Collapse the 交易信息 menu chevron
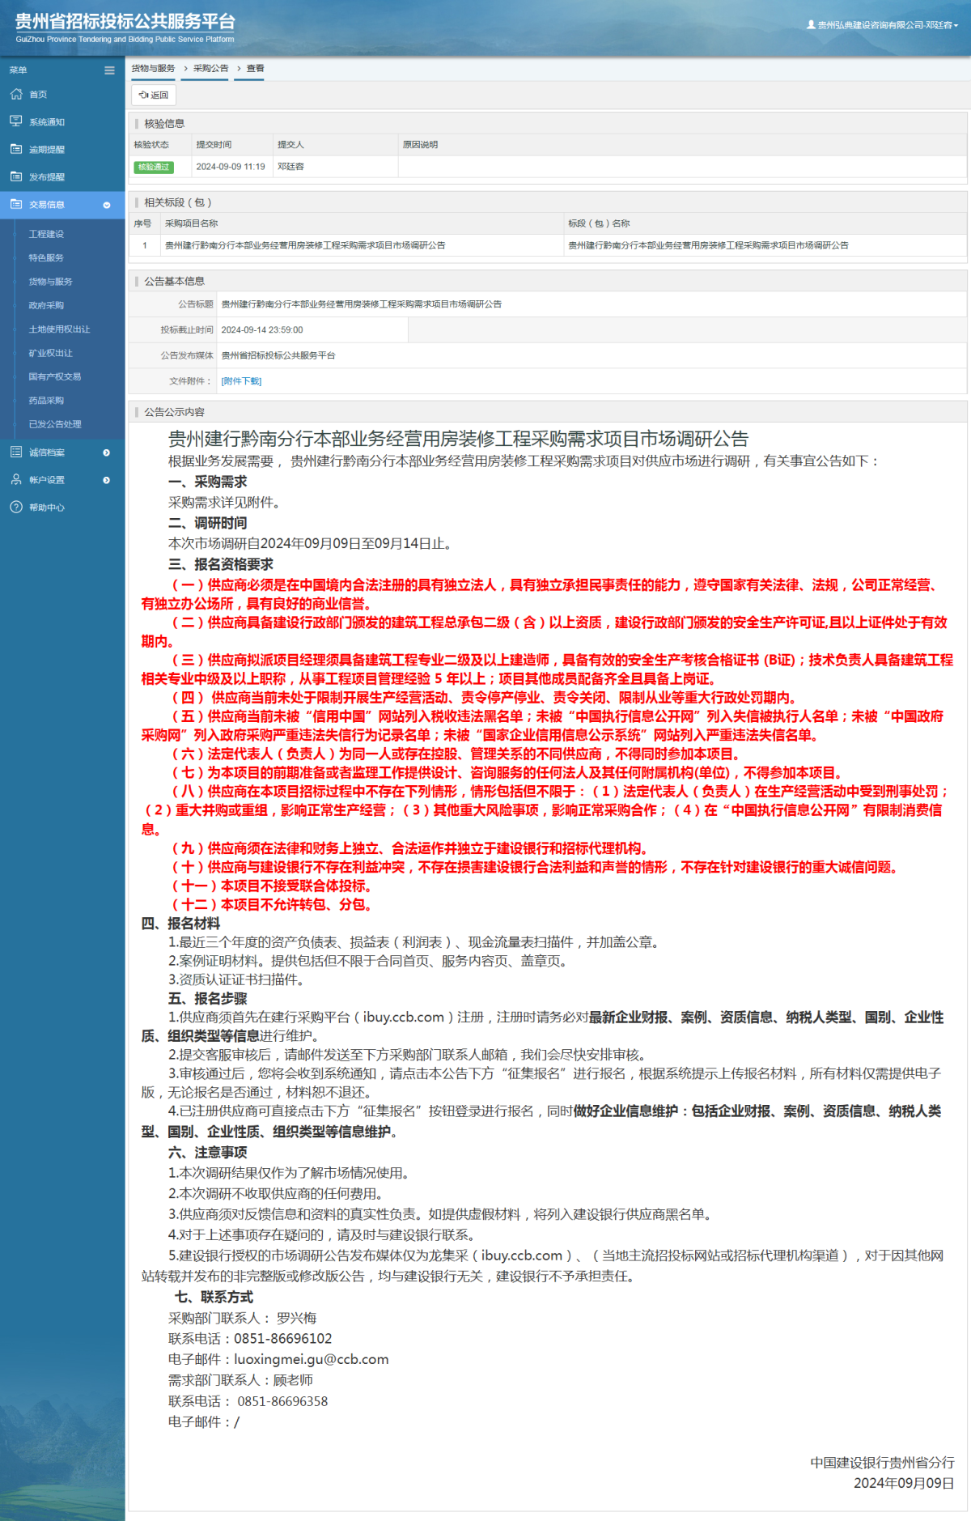971x1521 pixels. click(x=107, y=205)
